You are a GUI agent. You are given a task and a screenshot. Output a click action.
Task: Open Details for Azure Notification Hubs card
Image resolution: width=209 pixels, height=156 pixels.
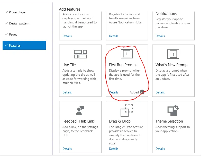click(114, 36)
